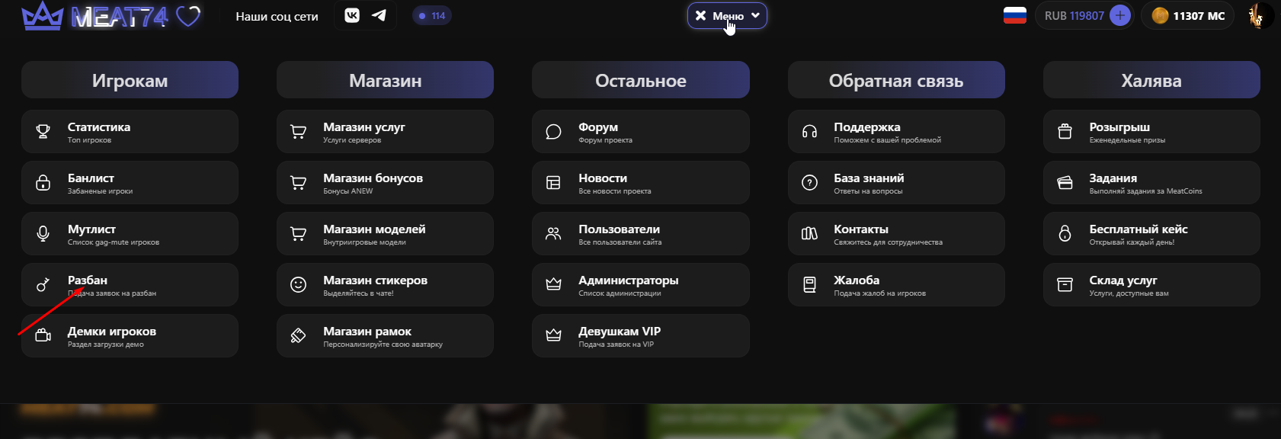Click the speech bubble Форум icon
Screen dimensions: 1281x439
[553, 132]
